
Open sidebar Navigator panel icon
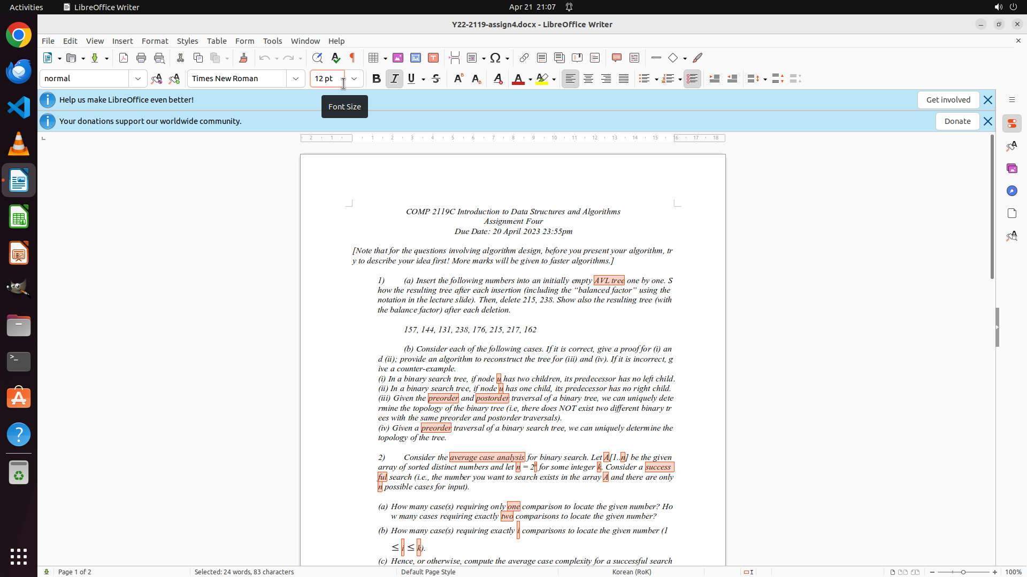point(1011,191)
